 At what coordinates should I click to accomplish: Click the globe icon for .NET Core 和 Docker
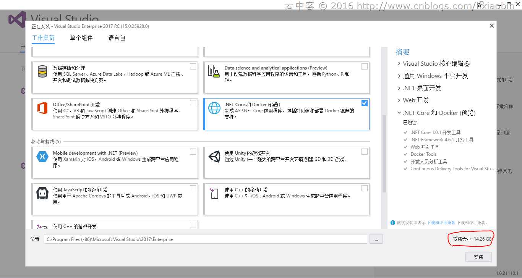[214, 108]
